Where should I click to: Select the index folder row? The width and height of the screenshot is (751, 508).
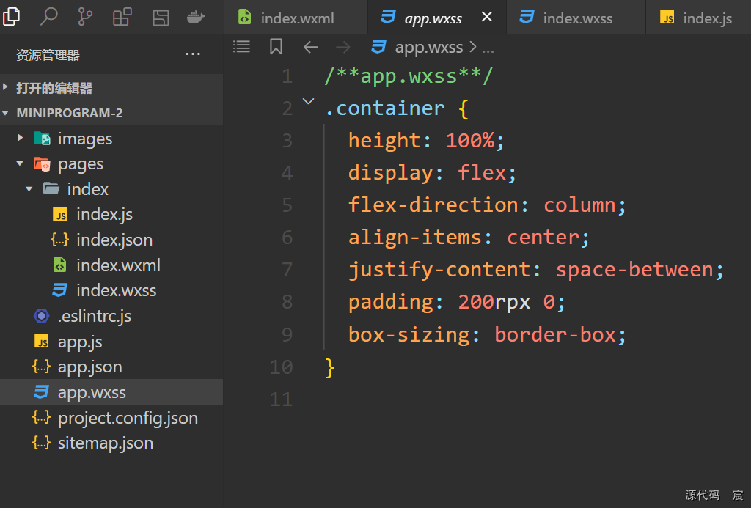[111, 189]
